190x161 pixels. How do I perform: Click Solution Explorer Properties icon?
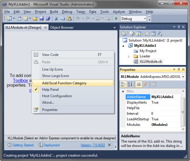point(124,34)
